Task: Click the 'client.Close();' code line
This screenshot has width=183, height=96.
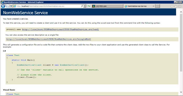Action: [27, 77]
